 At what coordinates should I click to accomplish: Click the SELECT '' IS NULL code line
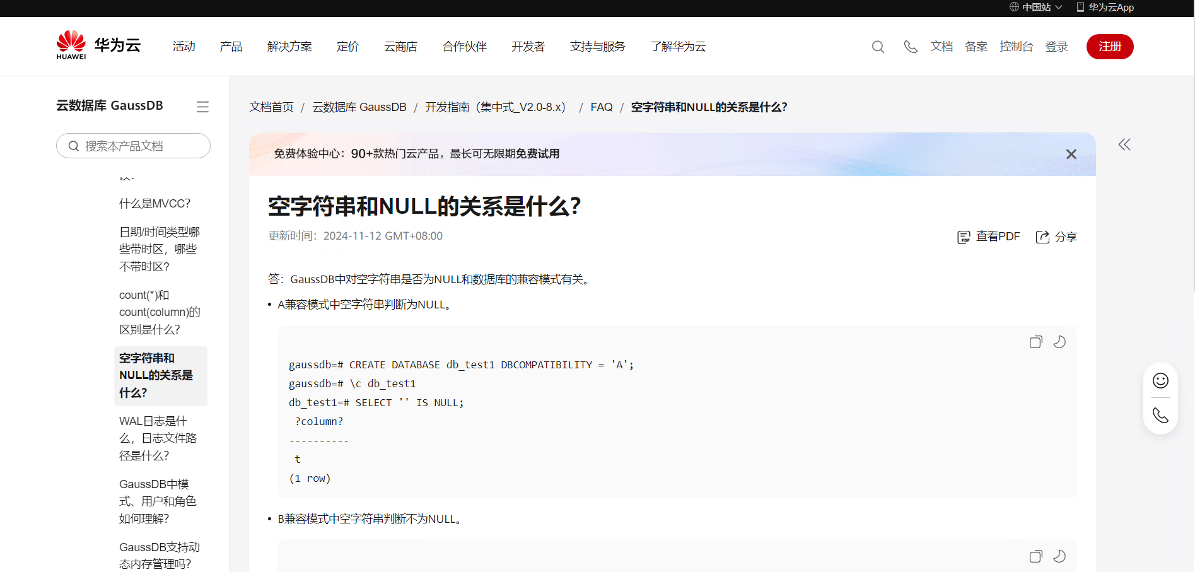click(x=376, y=402)
